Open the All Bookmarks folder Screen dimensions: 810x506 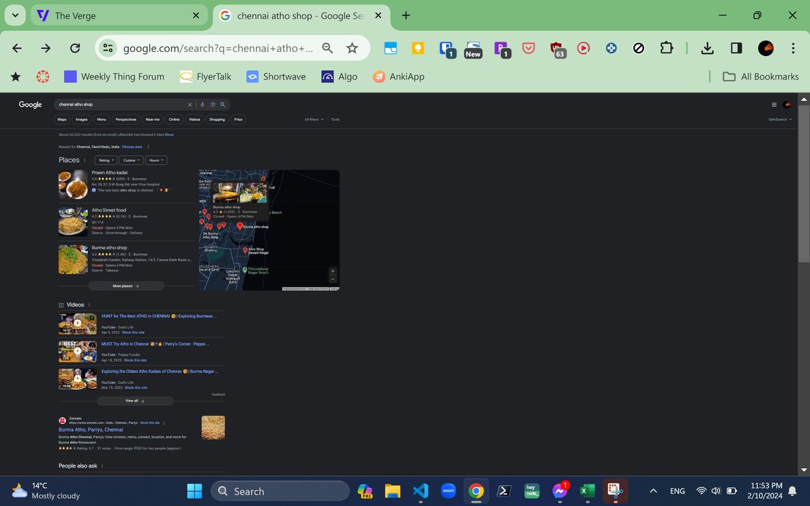pos(761,76)
